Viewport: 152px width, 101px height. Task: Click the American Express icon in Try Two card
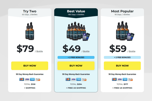pyautogui.click(x=32, y=79)
